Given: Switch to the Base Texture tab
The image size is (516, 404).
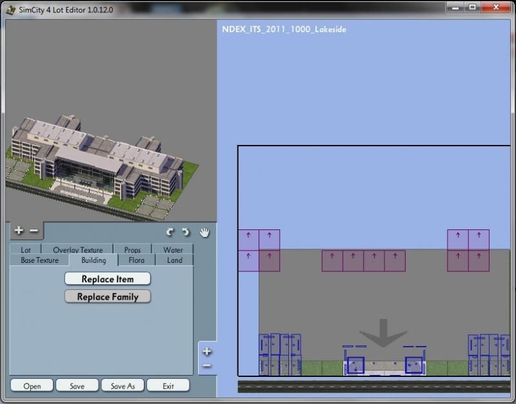Looking at the screenshot, I should point(39,260).
